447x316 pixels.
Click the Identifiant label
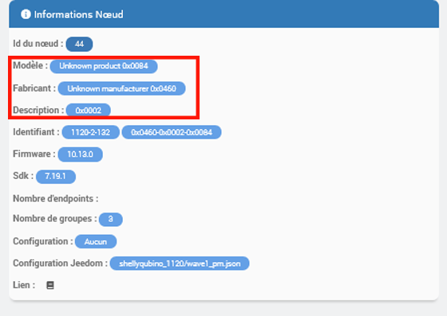tap(36, 132)
